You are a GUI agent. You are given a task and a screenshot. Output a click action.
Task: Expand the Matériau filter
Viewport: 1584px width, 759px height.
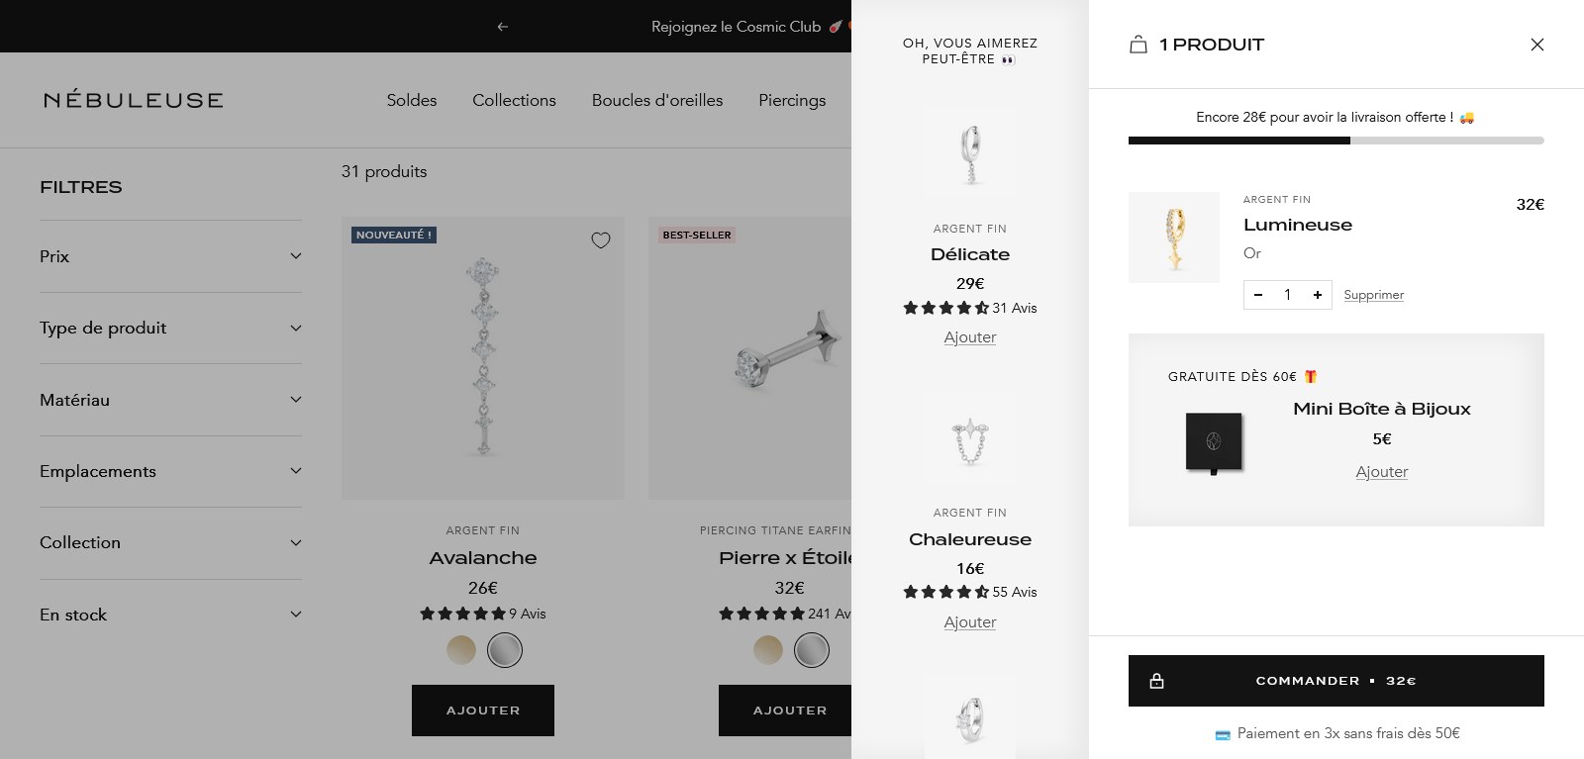coord(170,400)
